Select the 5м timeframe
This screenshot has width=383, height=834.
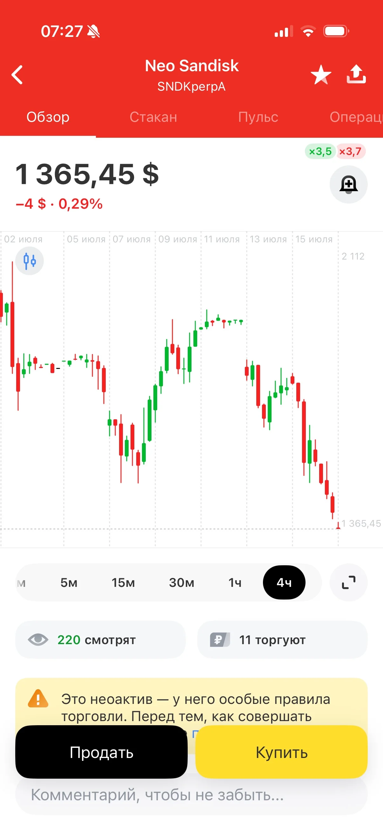69,583
